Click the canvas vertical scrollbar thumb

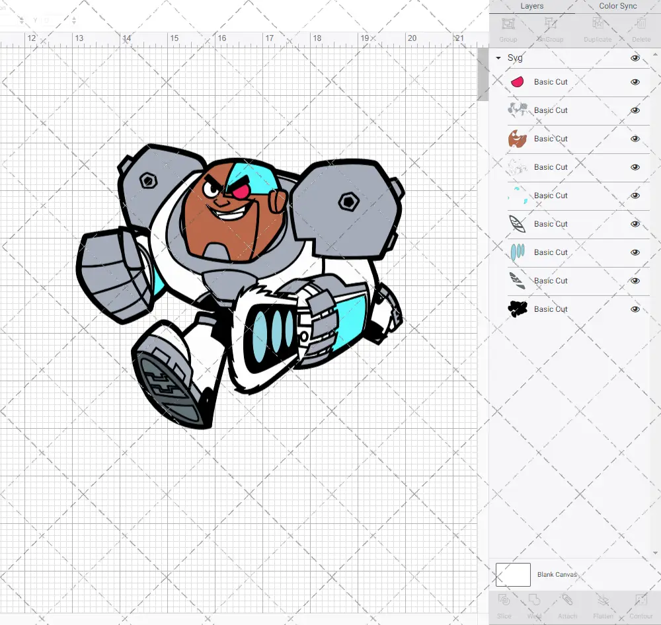(483, 75)
